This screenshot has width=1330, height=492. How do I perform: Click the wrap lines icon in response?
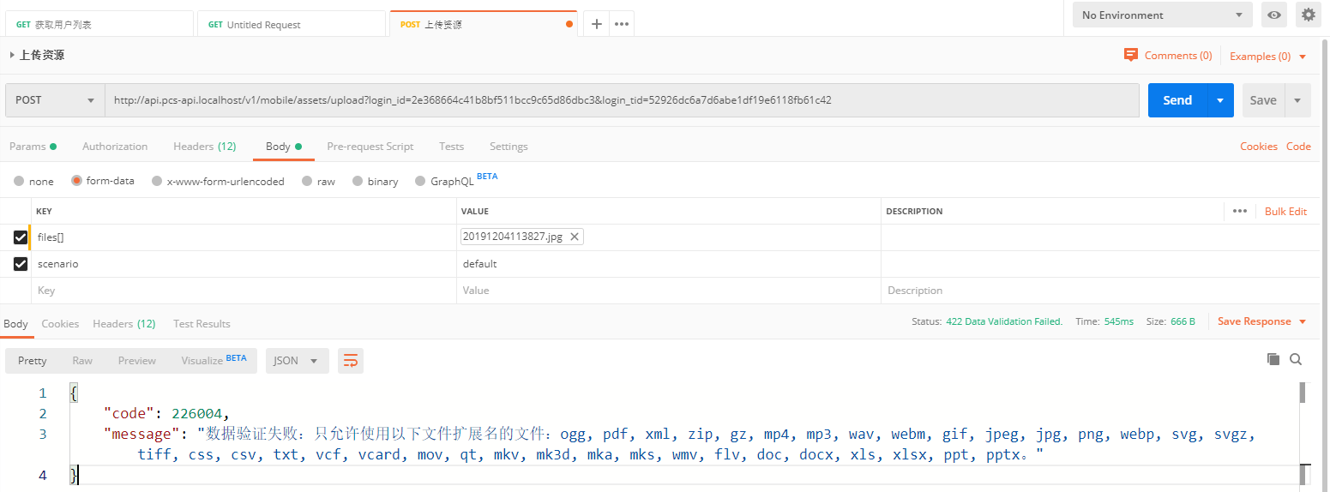(x=351, y=361)
